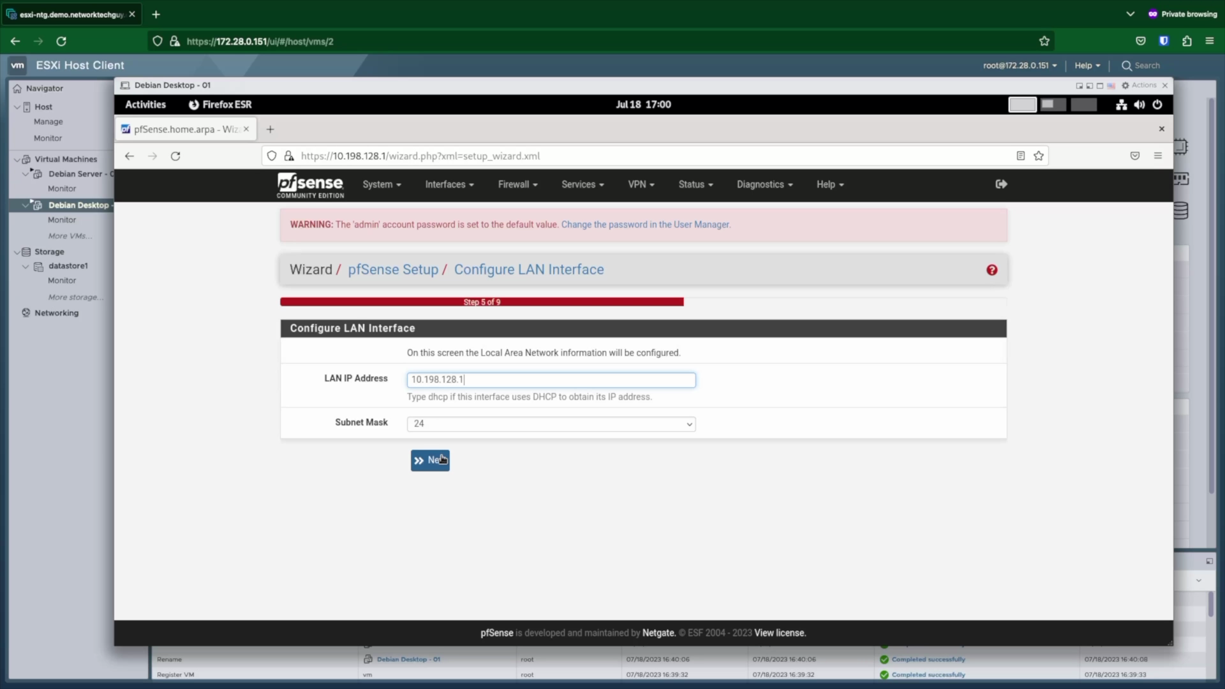Click More storage... in navigator
The width and height of the screenshot is (1225, 689).
coord(75,297)
